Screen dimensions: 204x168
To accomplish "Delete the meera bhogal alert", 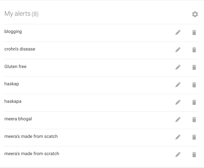I will (194, 120).
